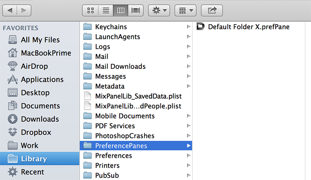311x180 pixels.
Task: Select the MixPanelLib...dPeople.plist file
Action: [136, 106]
